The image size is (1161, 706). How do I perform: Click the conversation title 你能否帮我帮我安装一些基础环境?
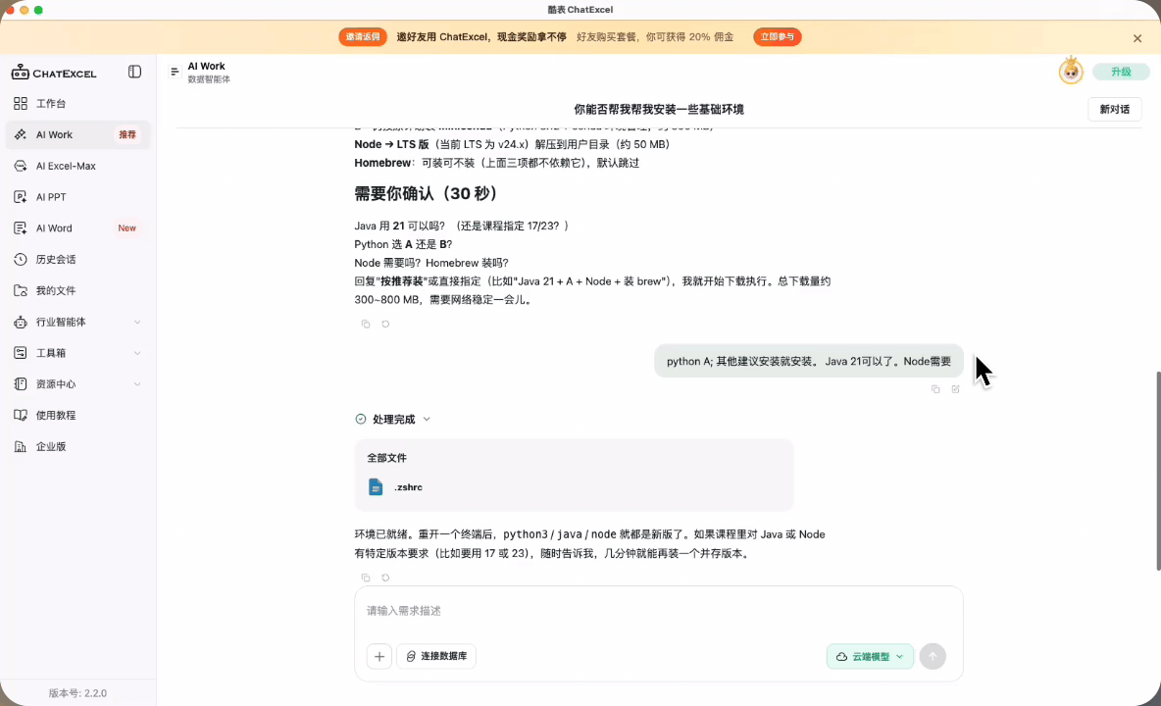pyautogui.click(x=658, y=110)
